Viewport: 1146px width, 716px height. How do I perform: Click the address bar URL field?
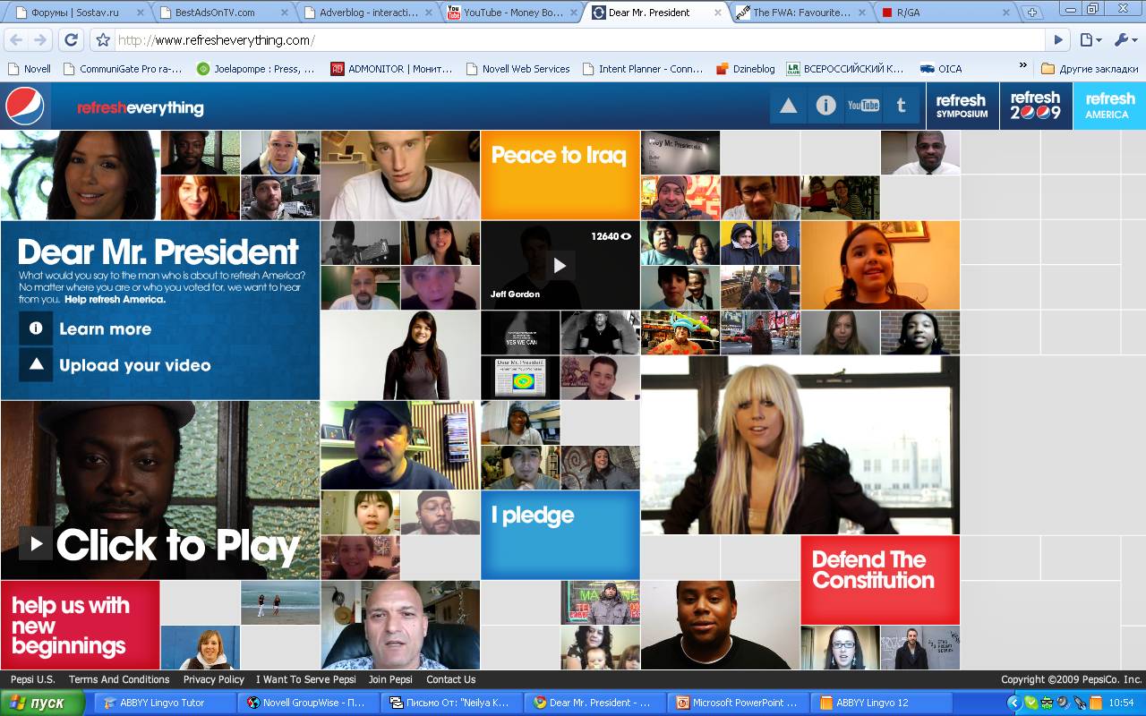point(573,40)
